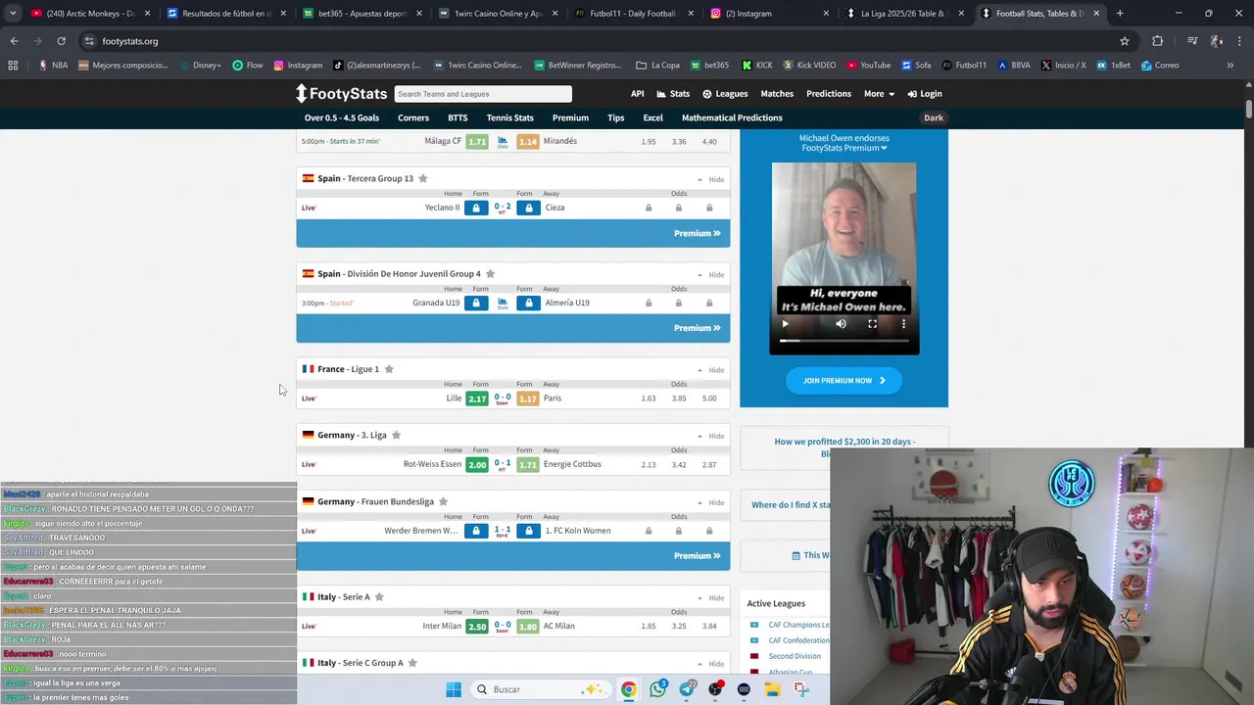
Task: Open video more-options menu
Action: click(903, 324)
